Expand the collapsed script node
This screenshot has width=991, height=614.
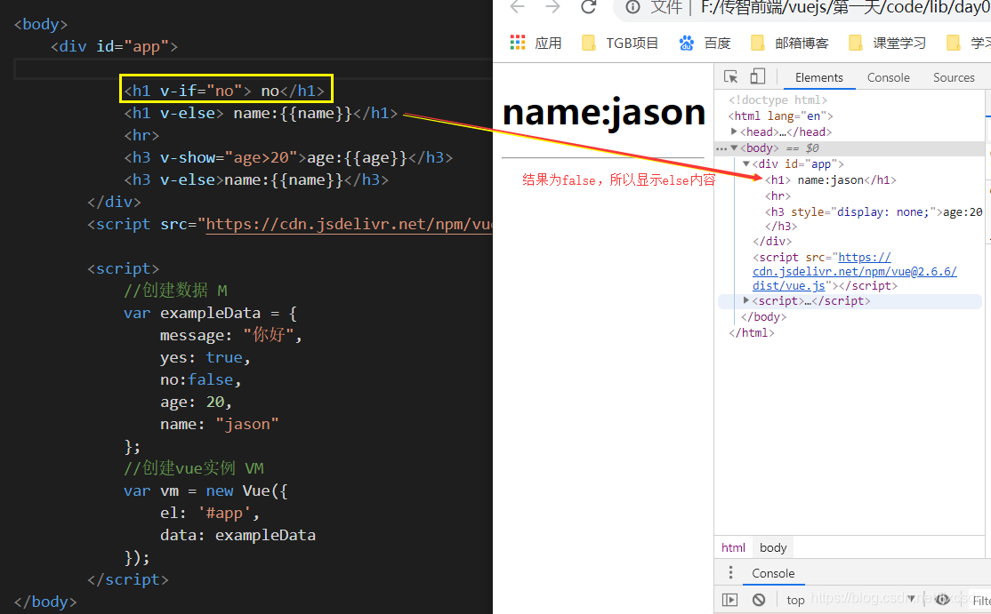745,300
